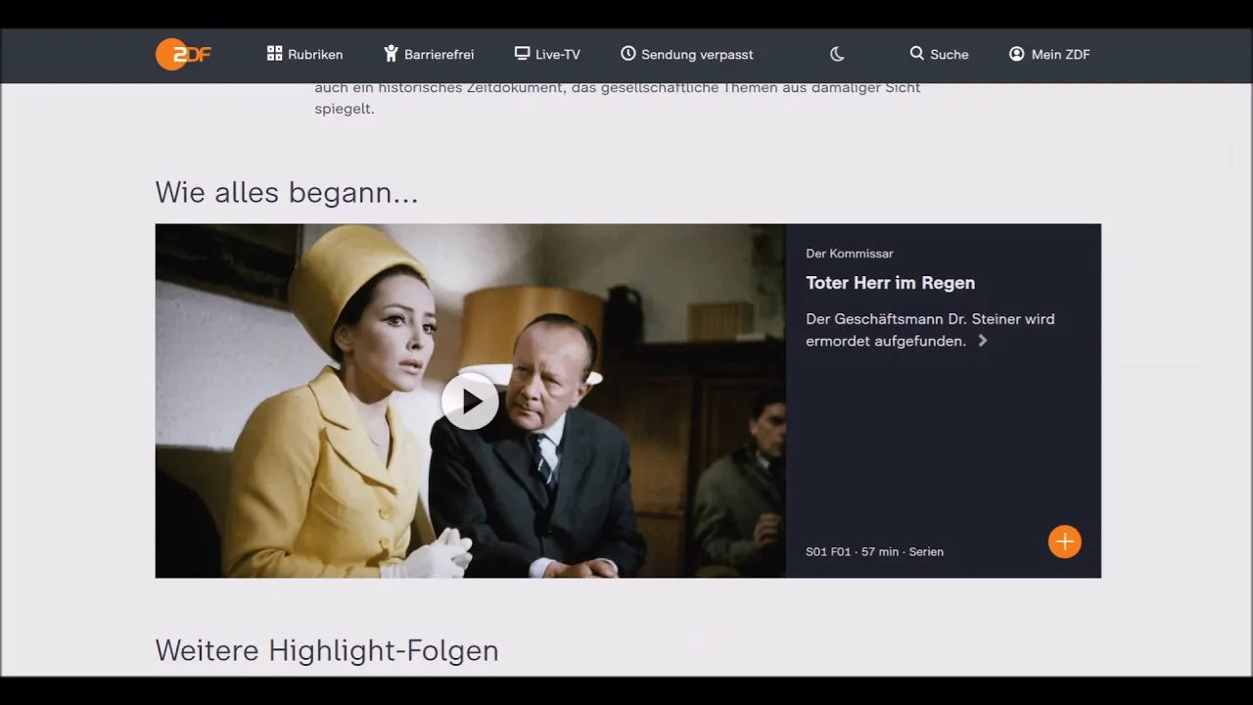
Task: Add episode to watchlist with the orange plus
Action: (x=1065, y=541)
